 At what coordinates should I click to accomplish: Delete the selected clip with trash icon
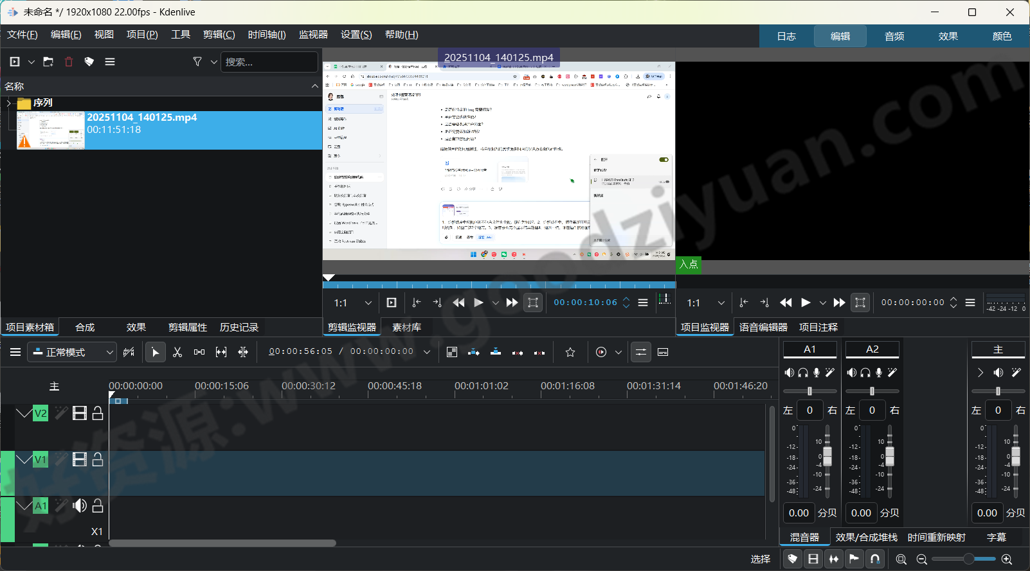coord(69,62)
